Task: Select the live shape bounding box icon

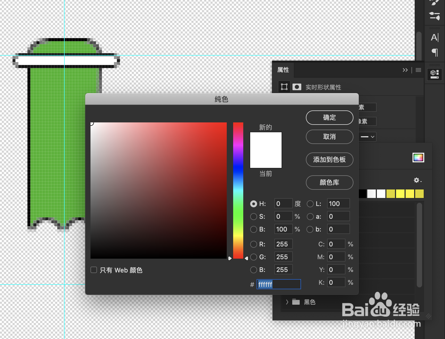Action: tap(284, 87)
